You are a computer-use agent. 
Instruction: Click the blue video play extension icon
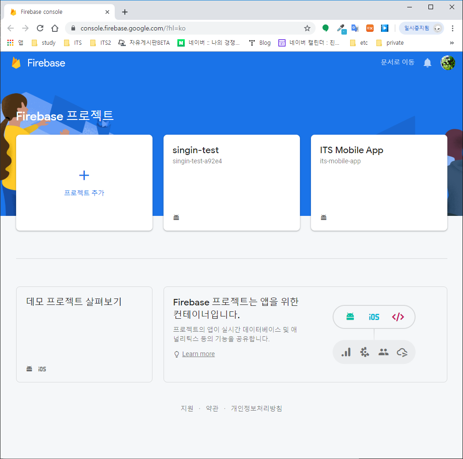pos(385,28)
